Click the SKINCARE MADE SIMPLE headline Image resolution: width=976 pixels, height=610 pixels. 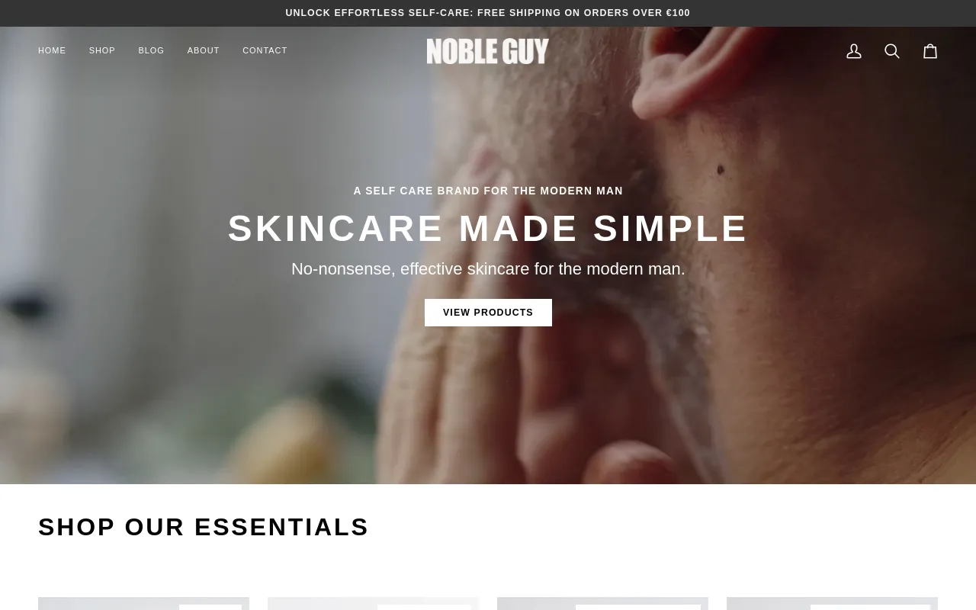488,229
